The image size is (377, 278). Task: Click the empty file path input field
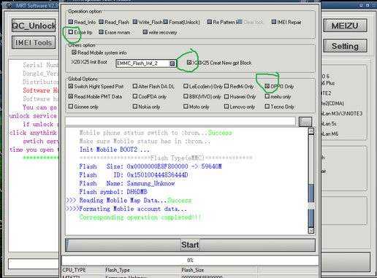click(180, 121)
